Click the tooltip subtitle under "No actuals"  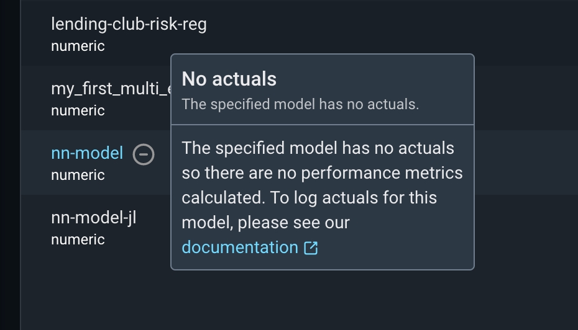(300, 104)
